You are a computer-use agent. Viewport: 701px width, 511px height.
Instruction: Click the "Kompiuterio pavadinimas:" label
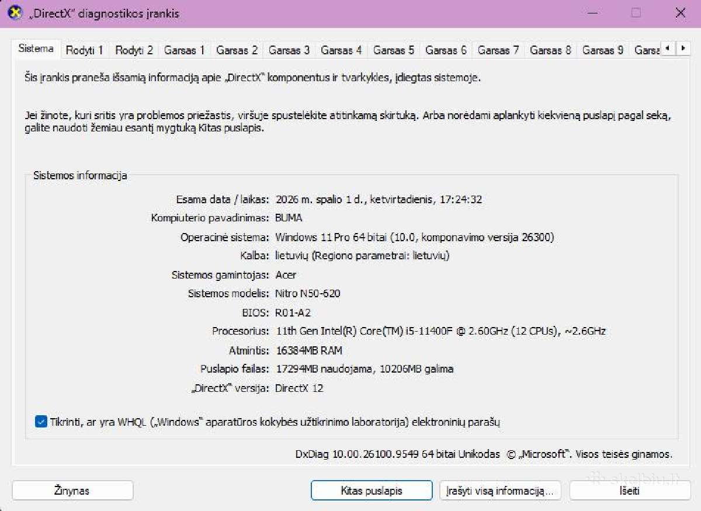[x=210, y=218]
